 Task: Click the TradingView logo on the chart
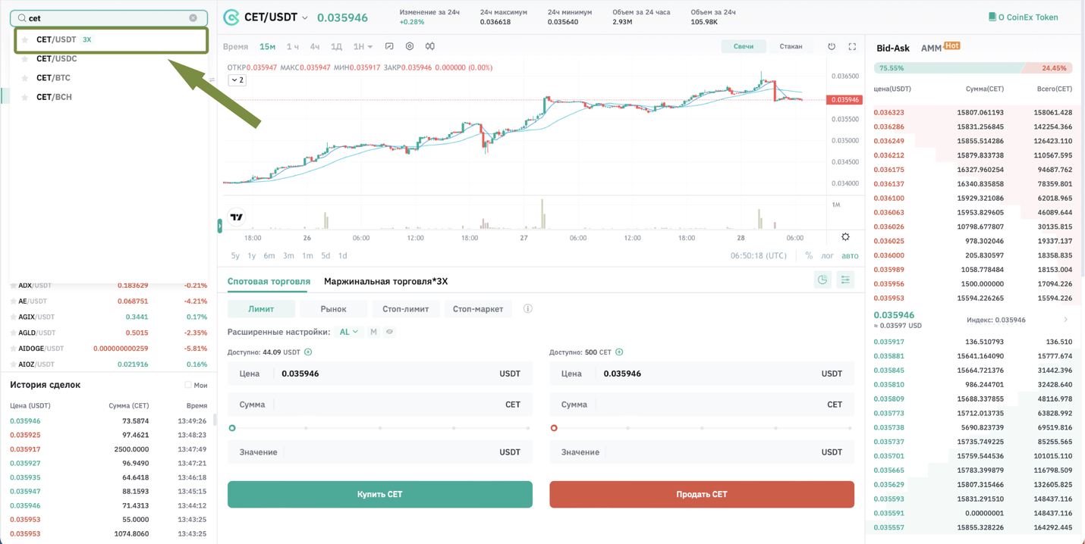(237, 217)
